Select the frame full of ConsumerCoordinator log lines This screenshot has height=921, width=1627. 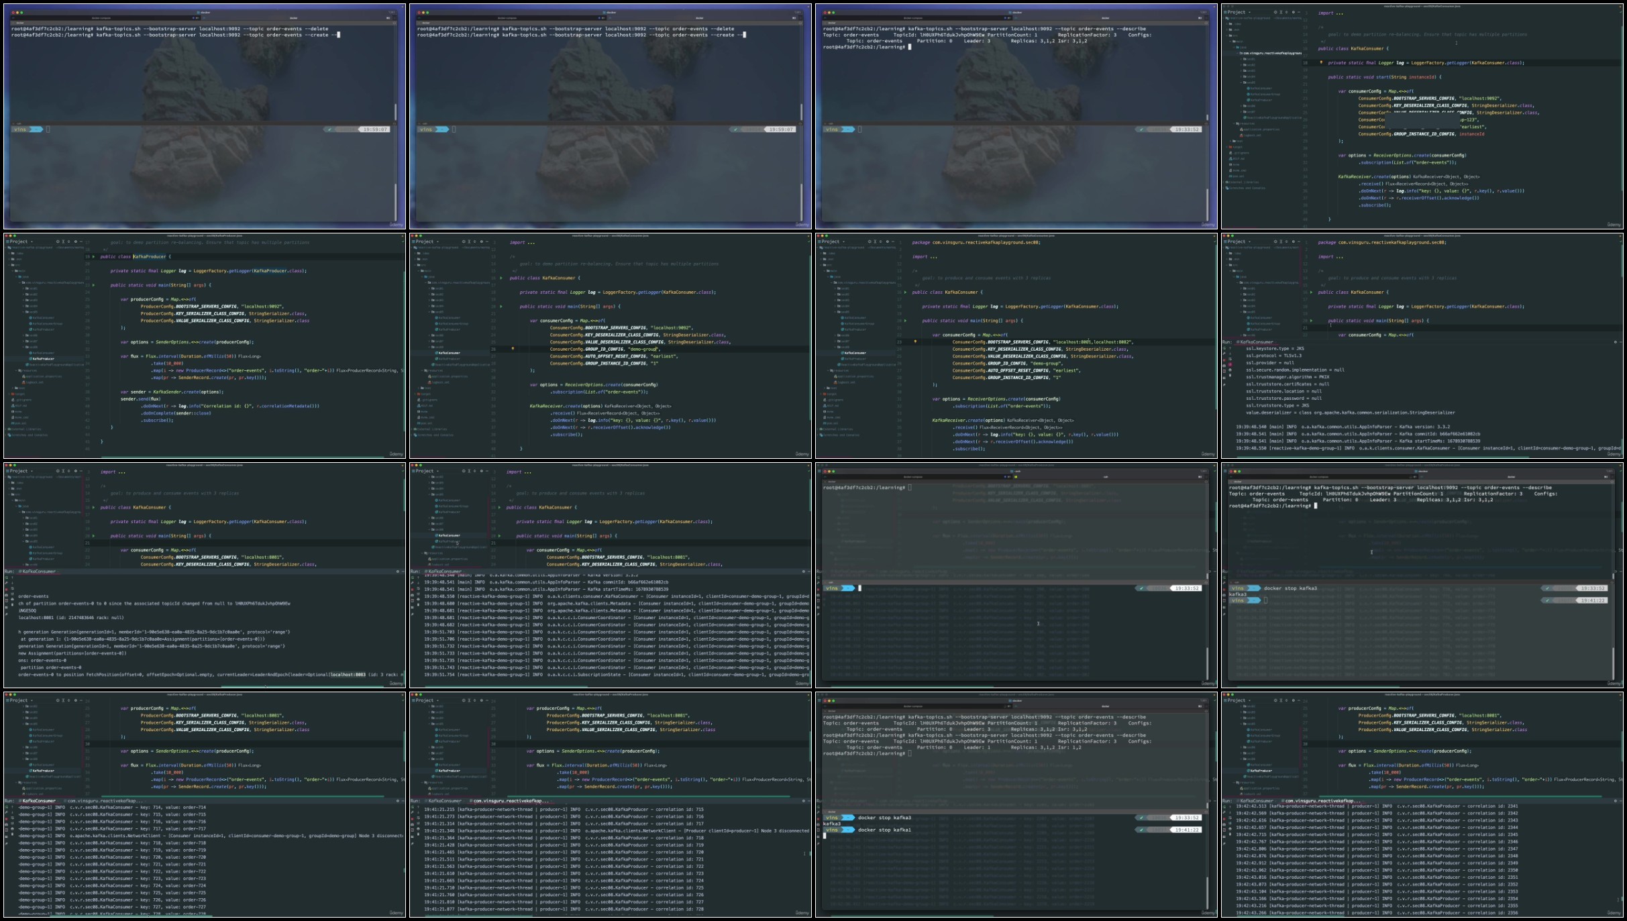click(x=611, y=575)
